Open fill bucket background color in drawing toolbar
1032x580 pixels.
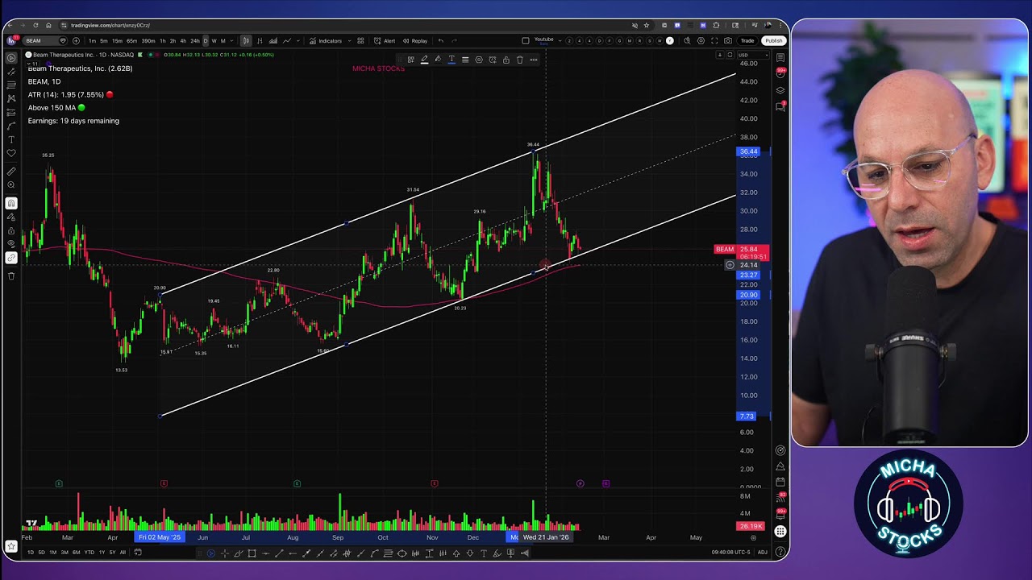pyautogui.click(x=438, y=60)
